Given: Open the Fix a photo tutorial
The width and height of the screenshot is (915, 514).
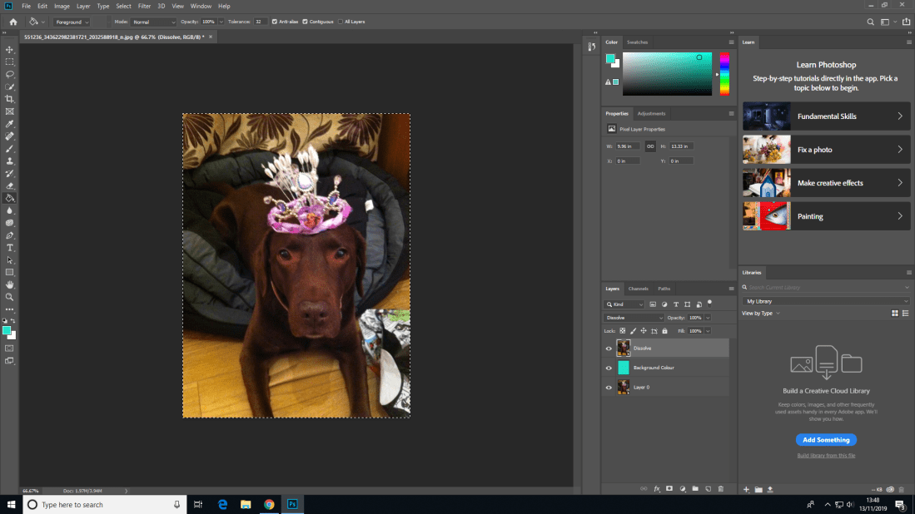Looking at the screenshot, I should pyautogui.click(x=826, y=150).
